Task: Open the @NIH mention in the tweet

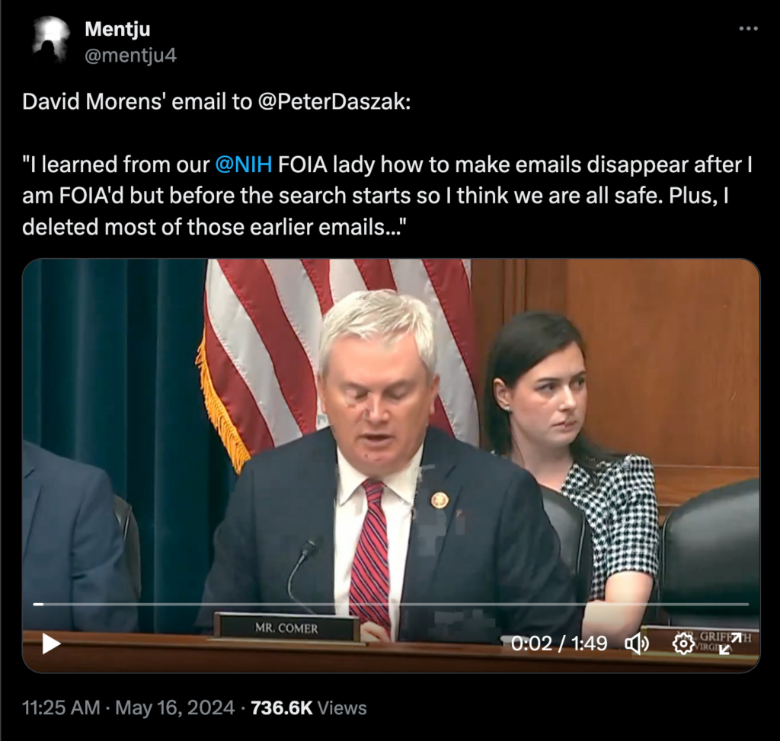Action: click(243, 162)
